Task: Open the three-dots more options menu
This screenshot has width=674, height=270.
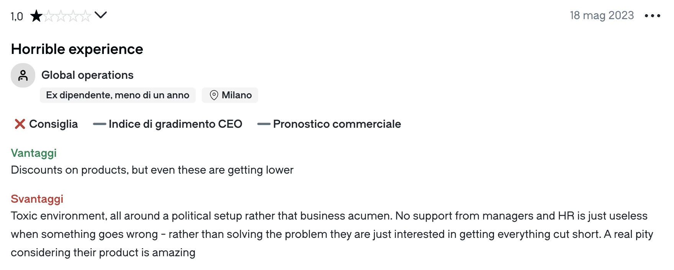Action: click(x=652, y=16)
